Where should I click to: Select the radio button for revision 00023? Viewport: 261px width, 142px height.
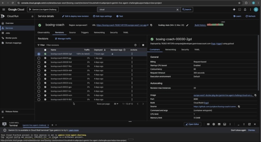[x=39, y=83]
